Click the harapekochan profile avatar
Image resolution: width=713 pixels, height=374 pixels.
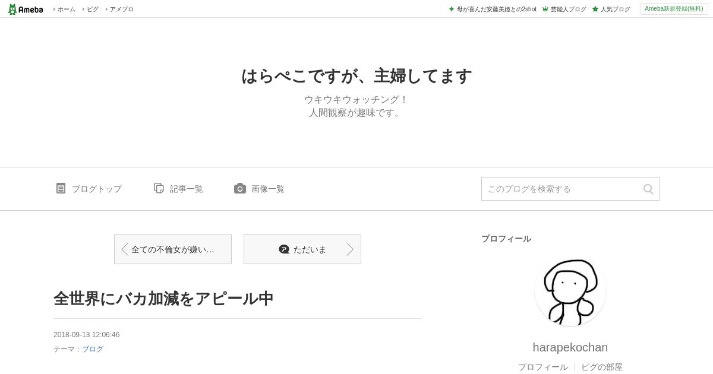tap(570, 290)
